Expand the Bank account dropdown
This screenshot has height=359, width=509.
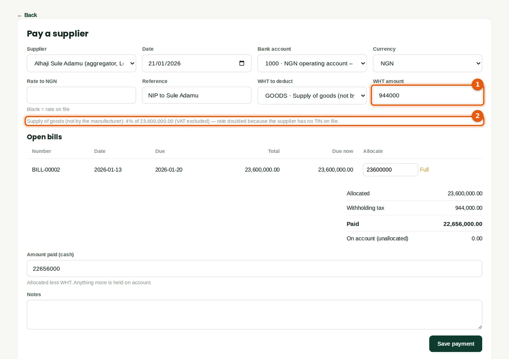pyautogui.click(x=312, y=63)
